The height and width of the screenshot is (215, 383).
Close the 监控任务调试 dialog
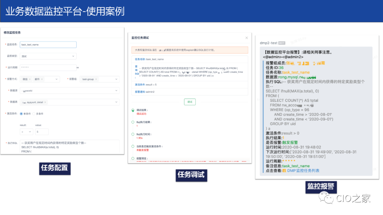tap(247, 38)
